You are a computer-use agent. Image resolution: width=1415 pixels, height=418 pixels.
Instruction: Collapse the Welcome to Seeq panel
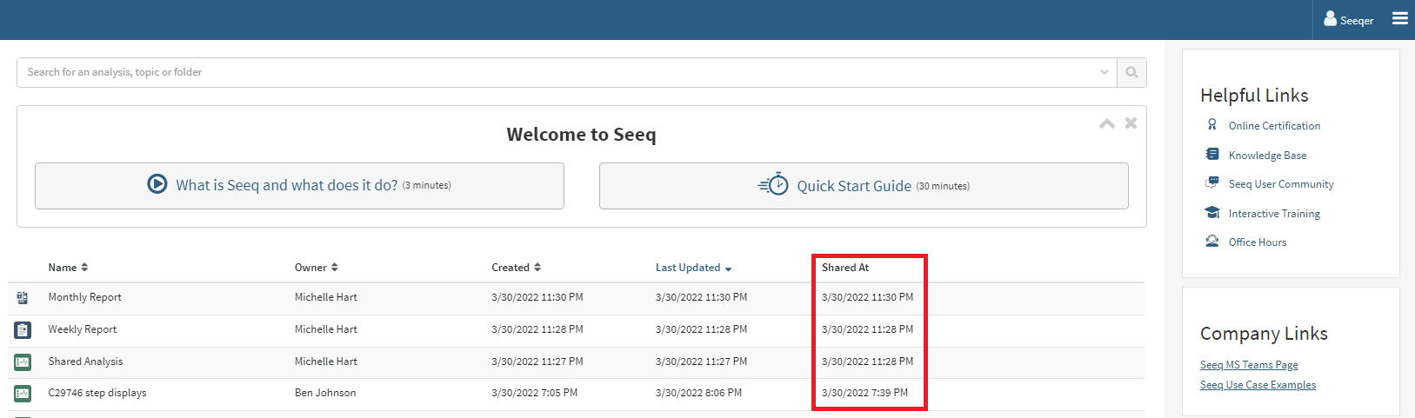pos(1107,123)
